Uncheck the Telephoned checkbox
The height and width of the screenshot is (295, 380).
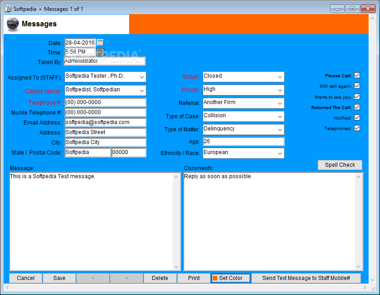357,128
